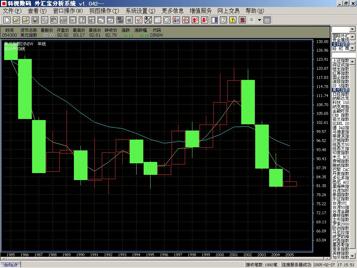357x268 pixels.
Task: Click the red crossed-out monitor icon
Action: (x=242, y=20)
